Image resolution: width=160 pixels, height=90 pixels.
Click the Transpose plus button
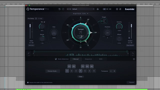coord(114,71)
